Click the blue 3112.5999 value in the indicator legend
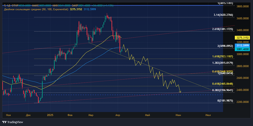 (x=90, y=9)
